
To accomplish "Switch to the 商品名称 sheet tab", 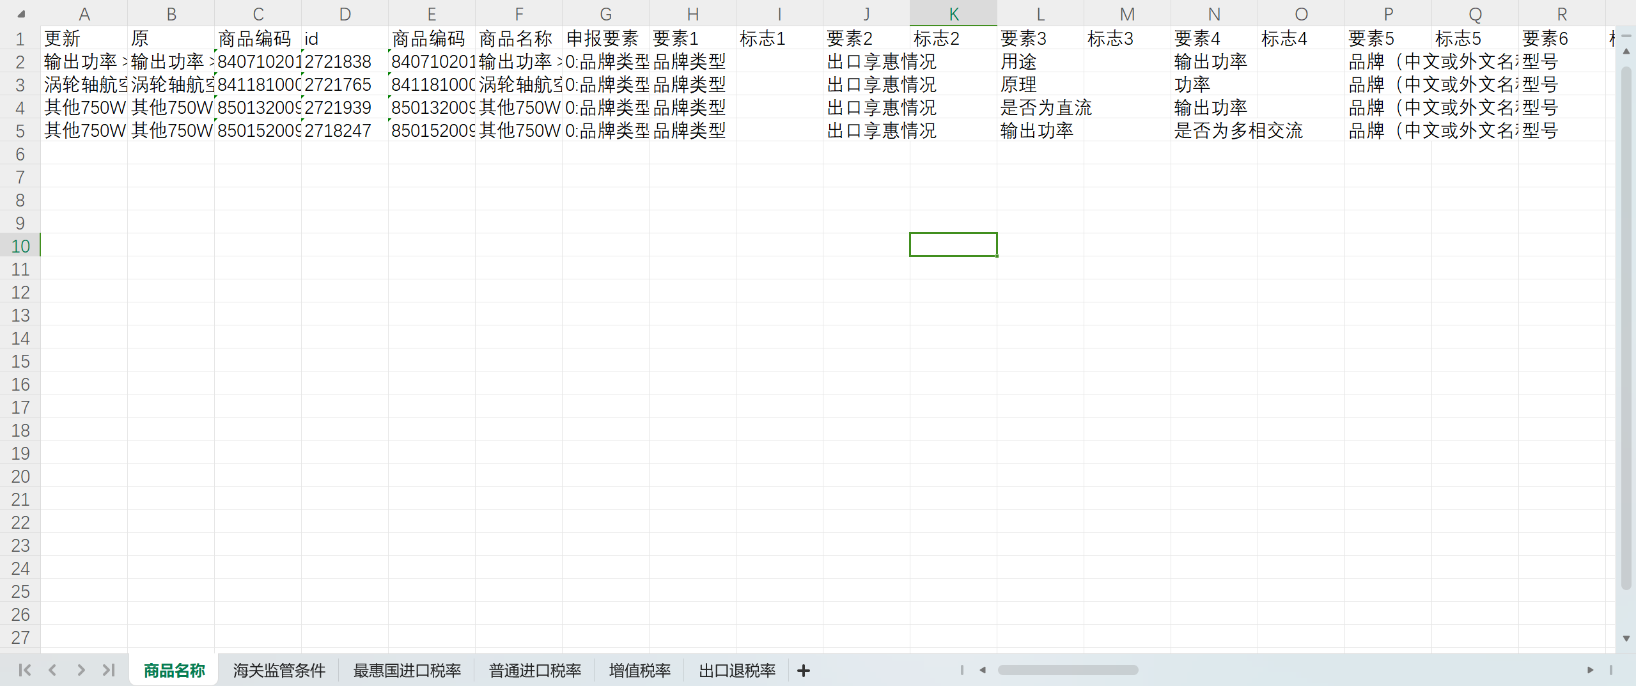I will point(174,671).
